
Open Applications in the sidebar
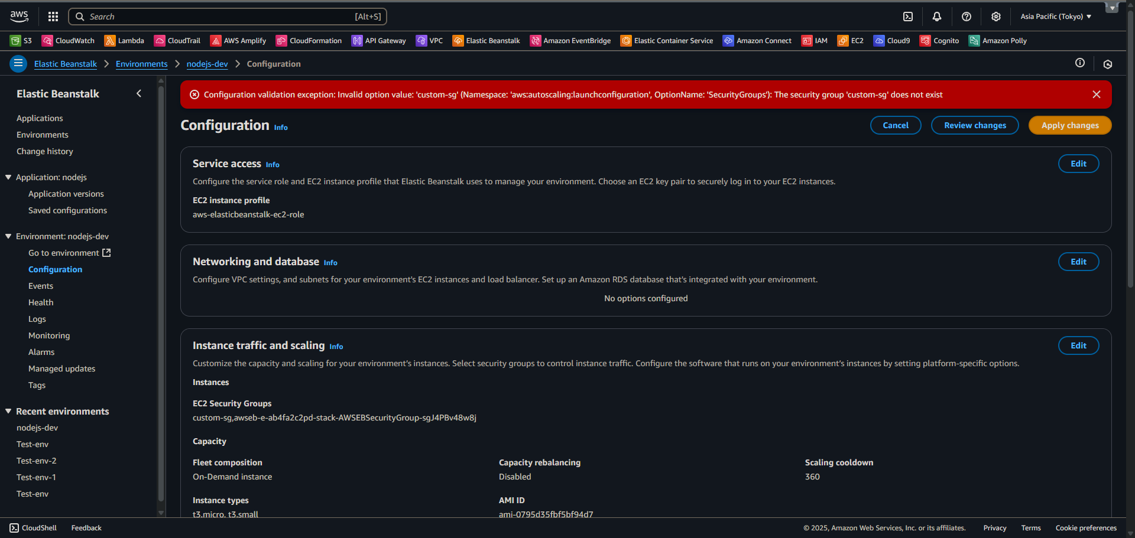point(40,118)
